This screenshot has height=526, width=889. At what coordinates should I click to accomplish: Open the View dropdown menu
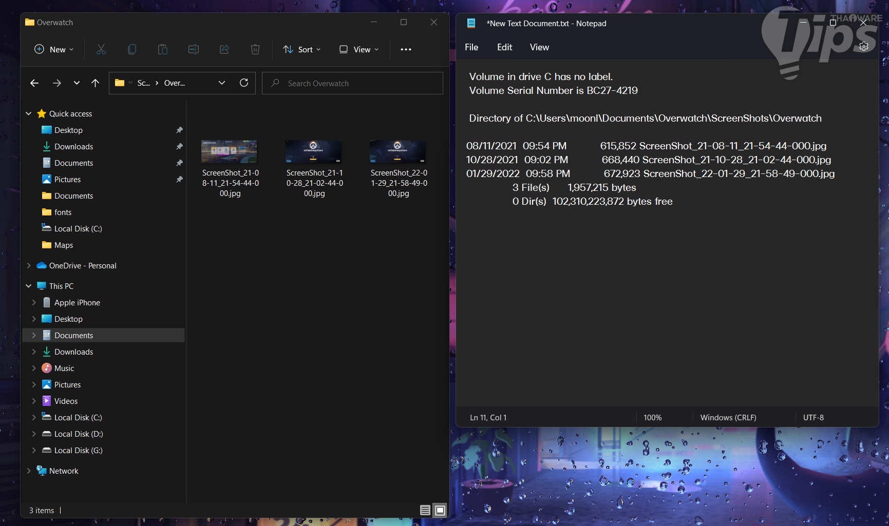359,49
